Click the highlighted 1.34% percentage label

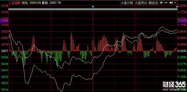182,20
